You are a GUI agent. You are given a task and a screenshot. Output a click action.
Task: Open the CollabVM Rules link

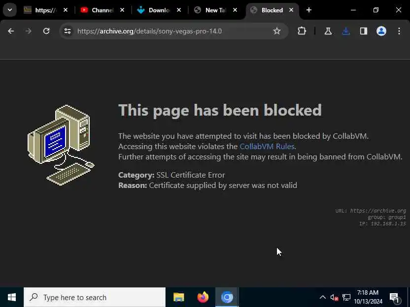267,147
